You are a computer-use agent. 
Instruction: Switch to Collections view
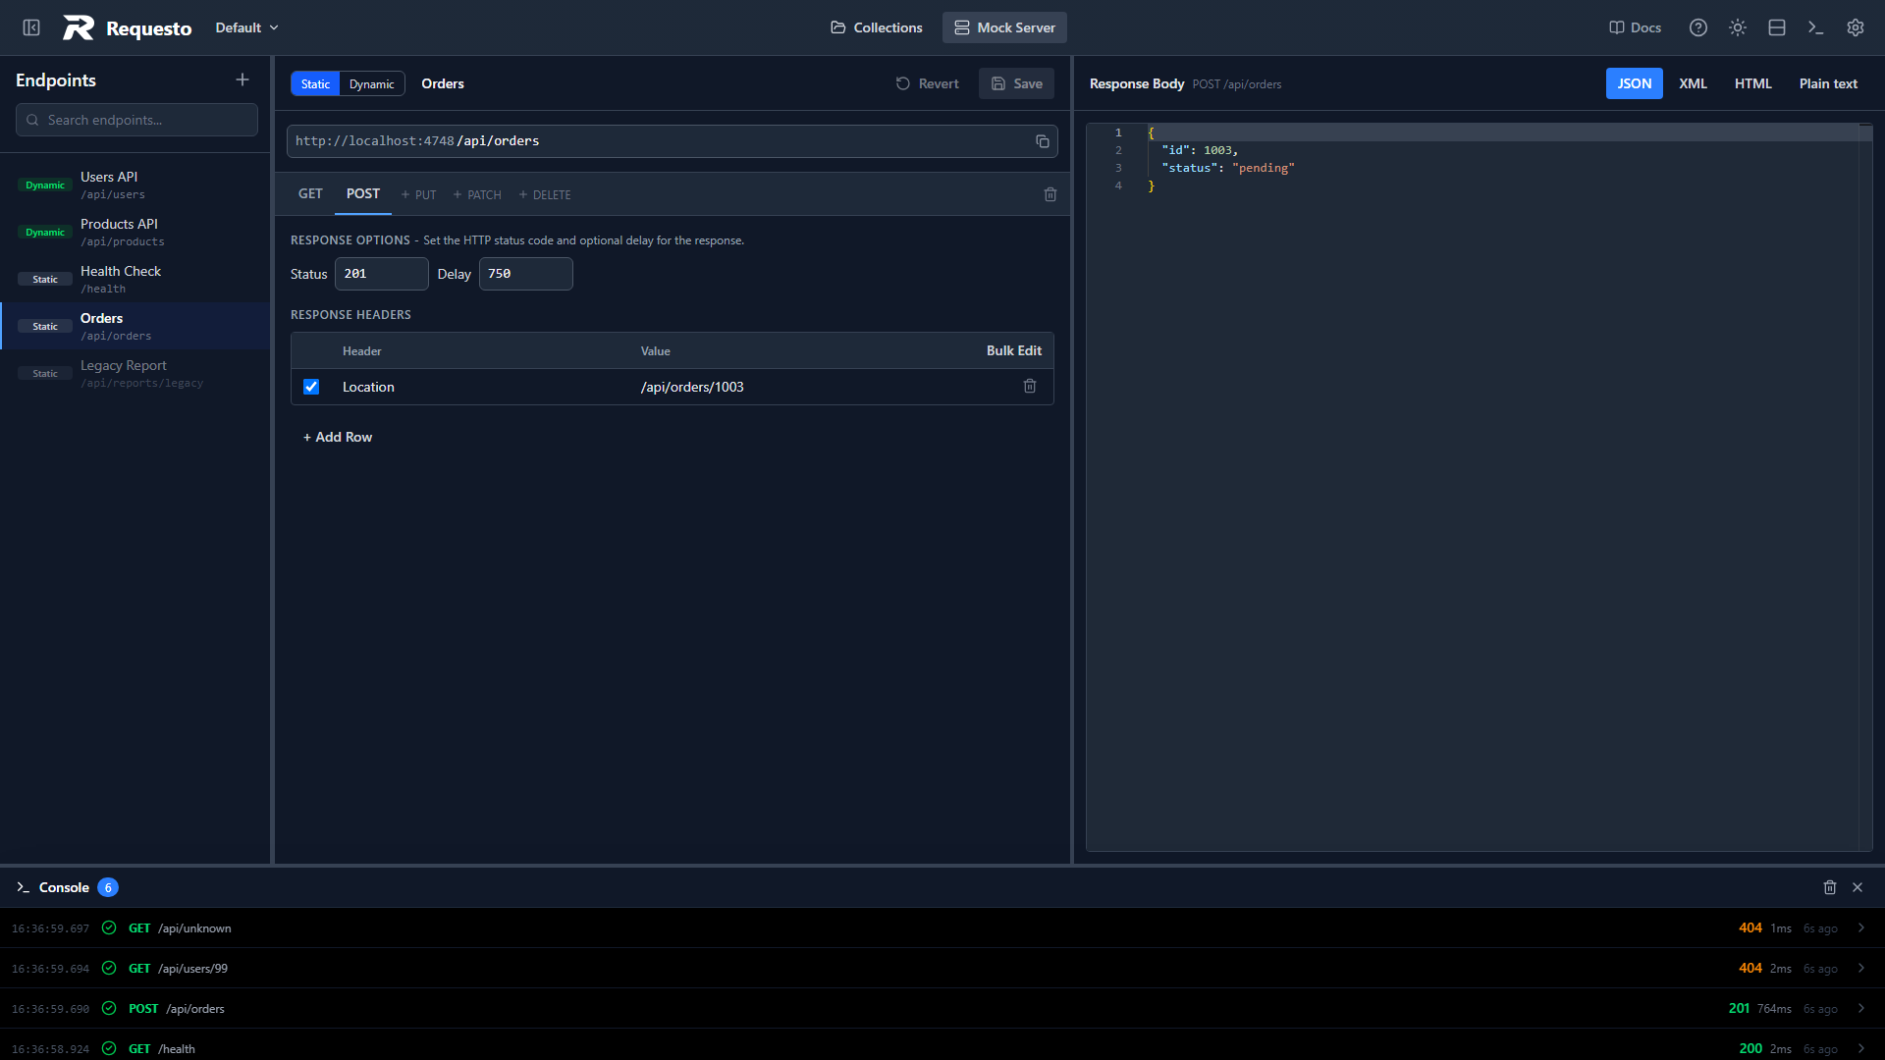[877, 27]
